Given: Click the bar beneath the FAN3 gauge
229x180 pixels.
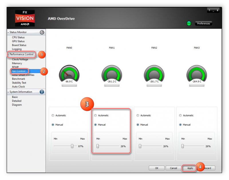Looking at the screenshot, I should [x=197, y=85].
